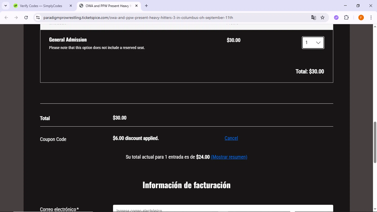Go back to previous page
The width and height of the screenshot is (377, 212).
click(x=6, y=18)
